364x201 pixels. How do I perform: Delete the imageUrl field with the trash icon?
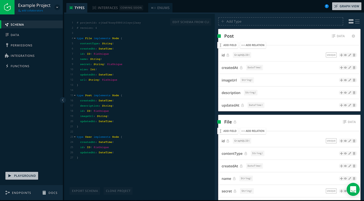coord(354,80)
